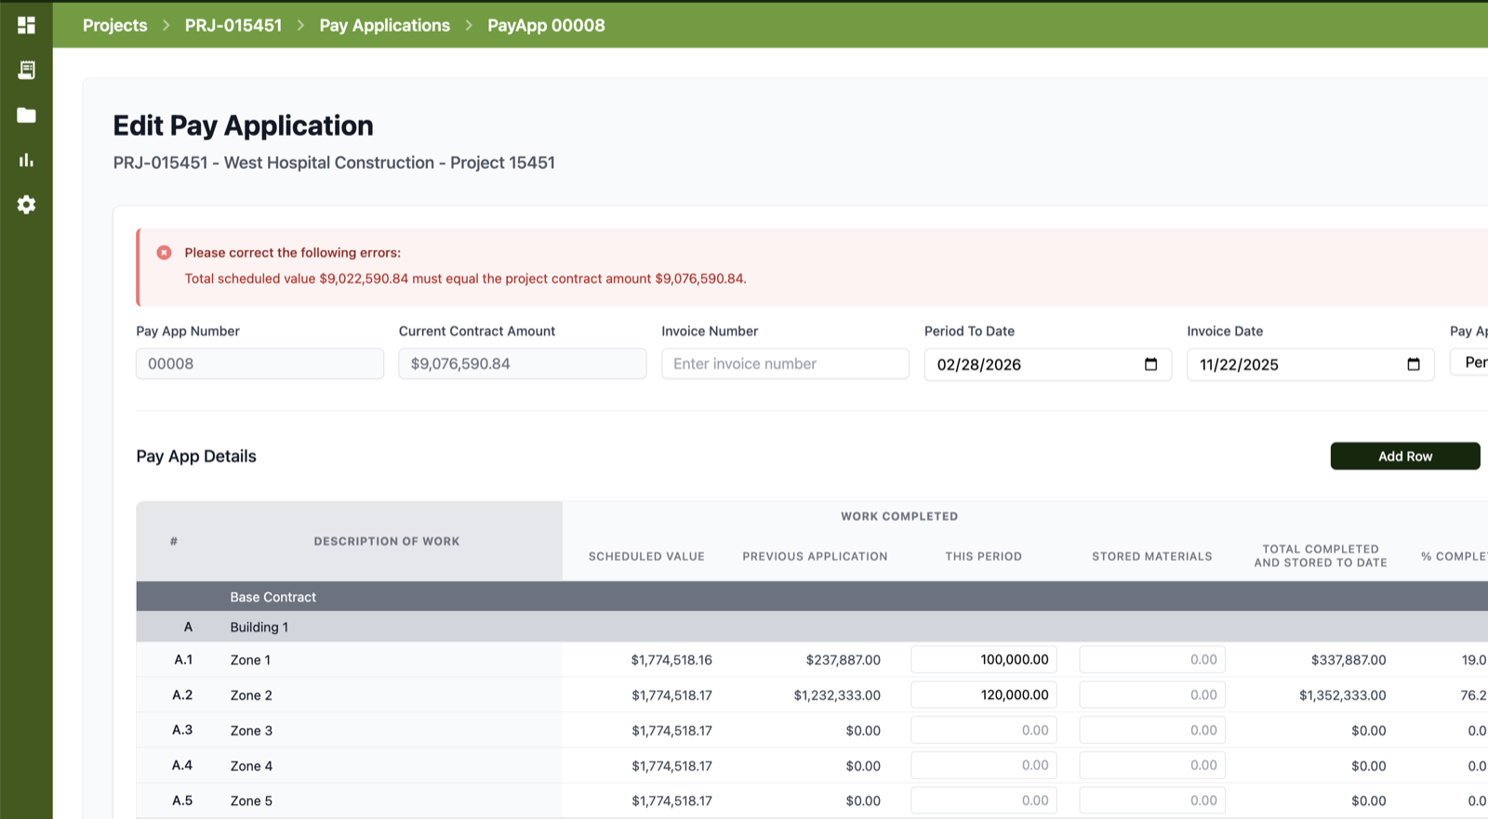Edit Zone 1 Stored Materials field

coord(1152,659)
